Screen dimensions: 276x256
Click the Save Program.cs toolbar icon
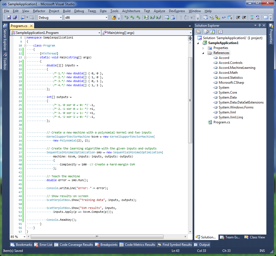tap(9, 17)
